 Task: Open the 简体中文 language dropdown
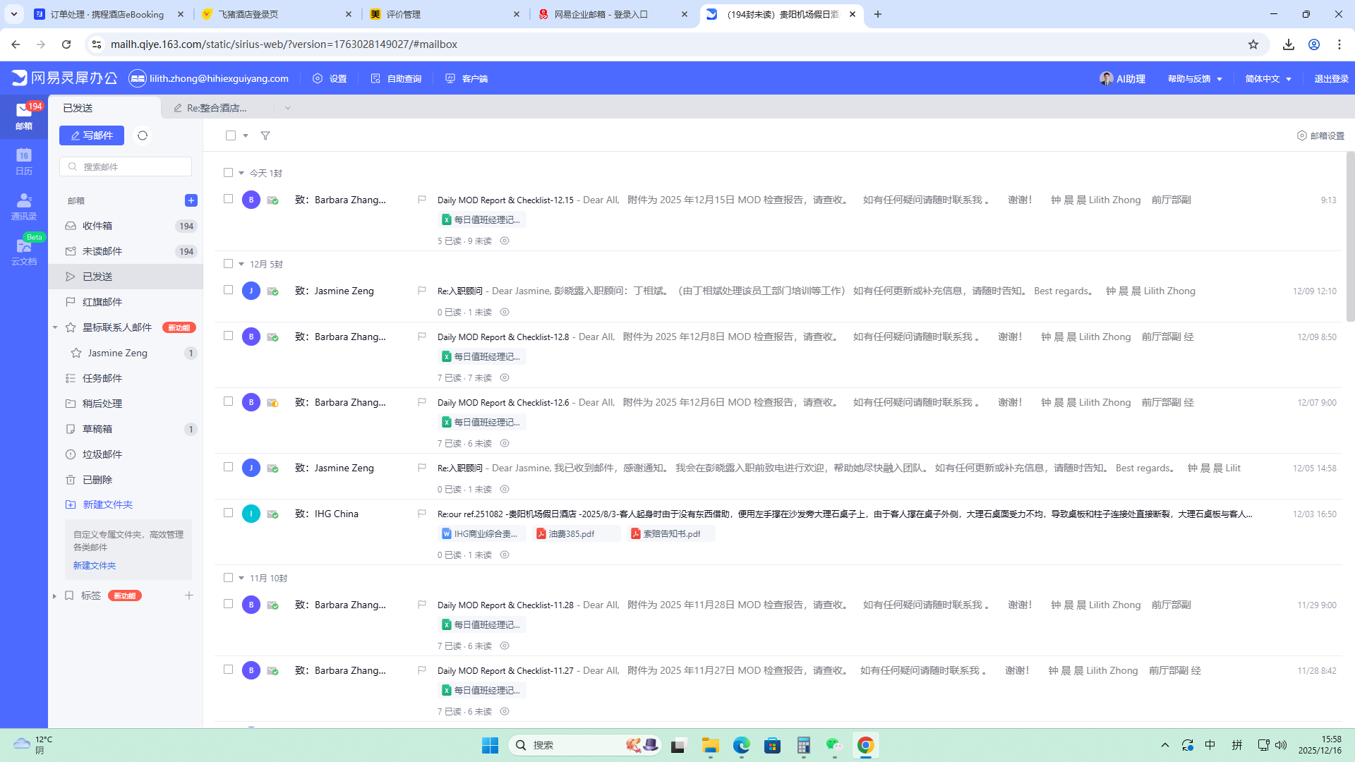pos(1267,78)
